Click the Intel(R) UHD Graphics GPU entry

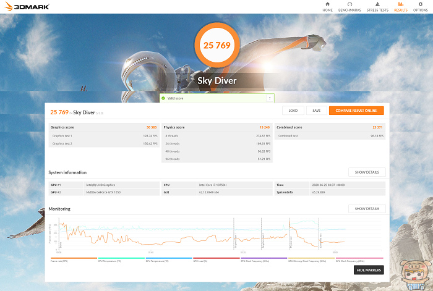tap(100, 185)
